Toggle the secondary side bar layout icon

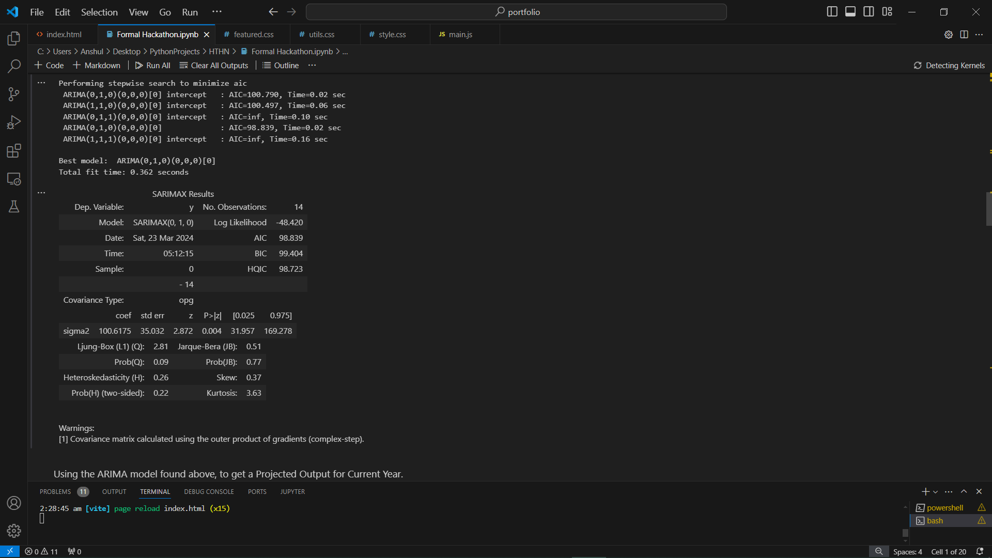[x=869, y=12]
